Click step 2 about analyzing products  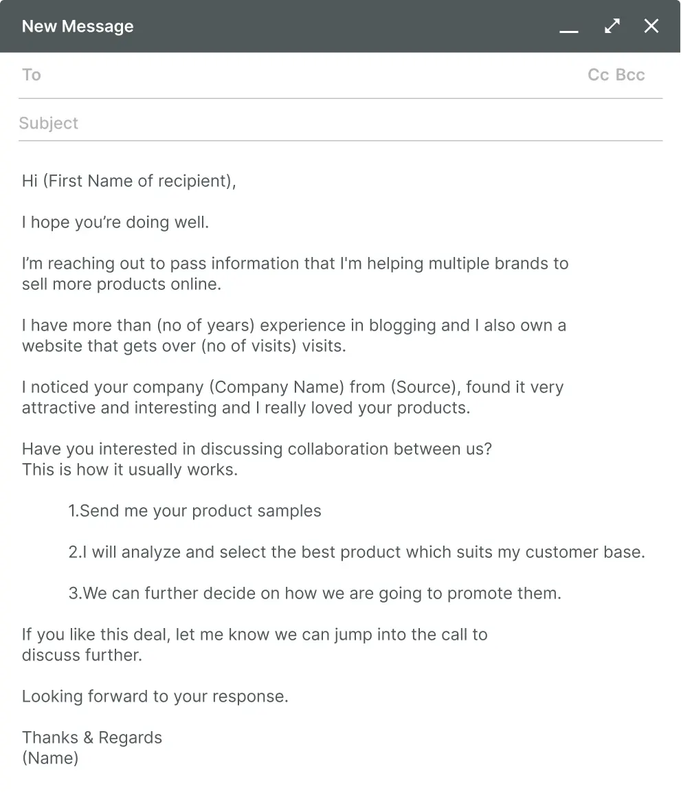click(x=357, y=552)
